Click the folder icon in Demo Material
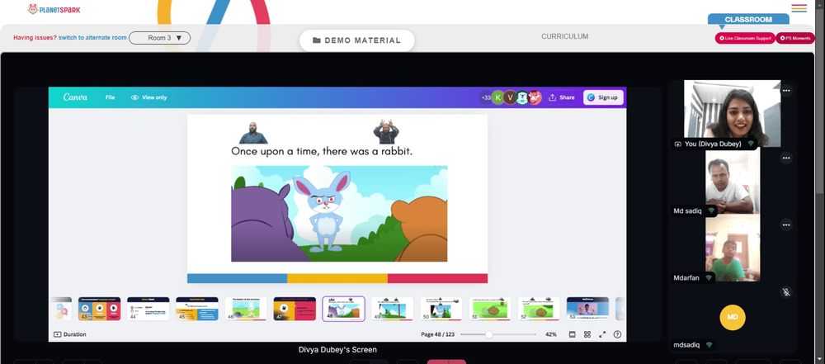This screenshot has width=825, height=364. 317,40
